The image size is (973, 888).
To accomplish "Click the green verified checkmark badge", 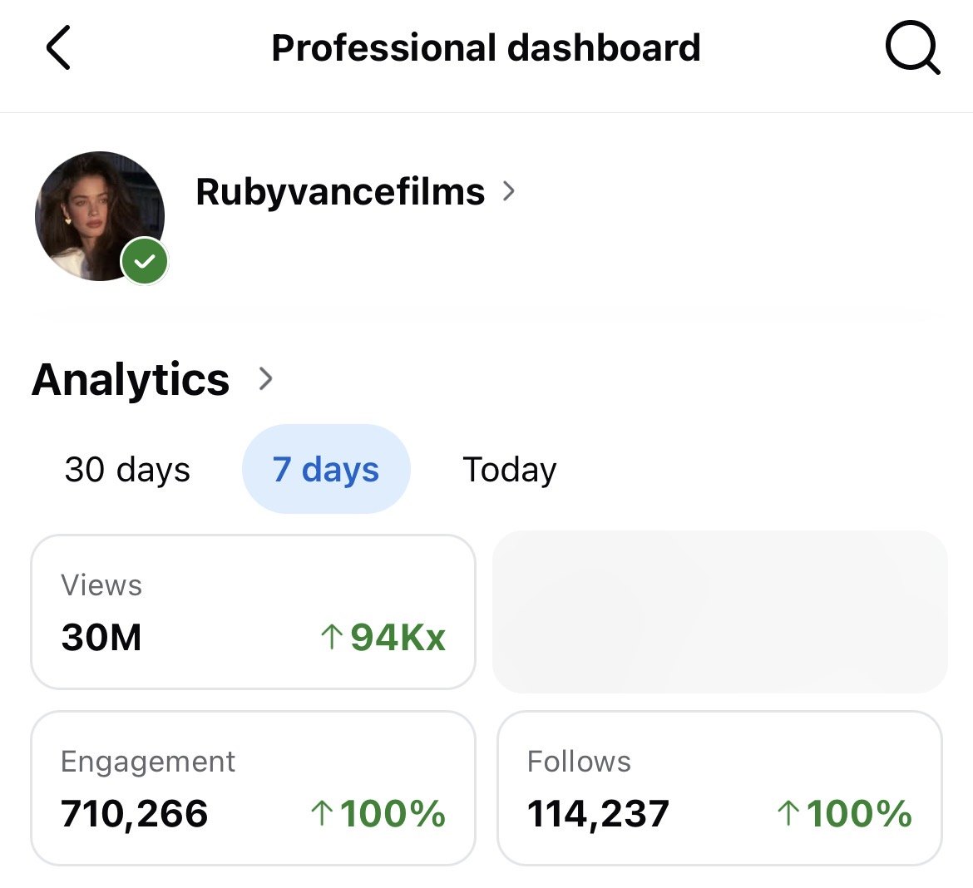I will (144, 260).
